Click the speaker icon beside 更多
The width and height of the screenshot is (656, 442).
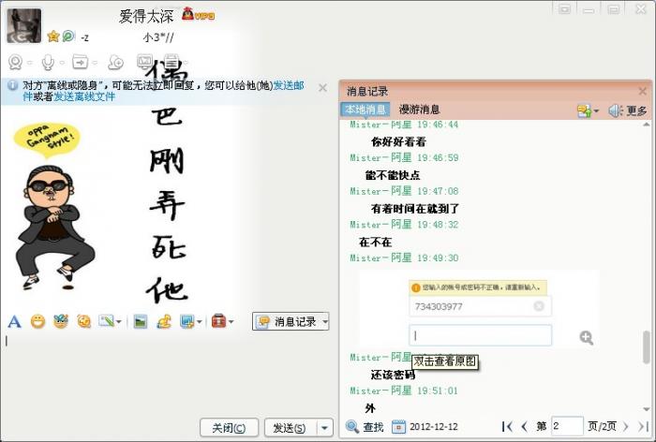pyautogui.click(x=615, y=110)
